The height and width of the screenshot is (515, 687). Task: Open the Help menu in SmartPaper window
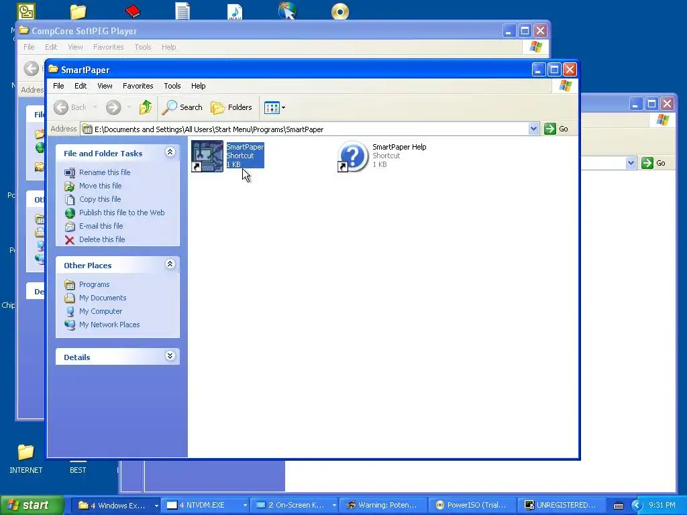click(198, 86)
